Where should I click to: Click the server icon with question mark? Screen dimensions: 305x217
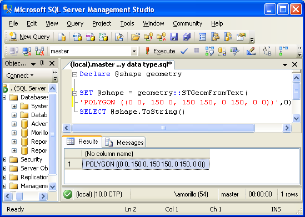tap(148, 37)
